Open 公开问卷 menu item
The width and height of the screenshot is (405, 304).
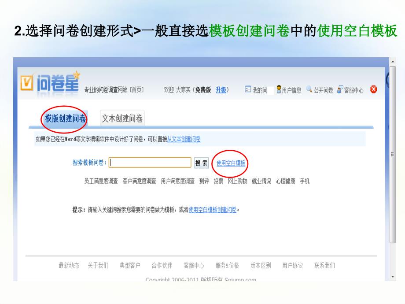point(324,90)
